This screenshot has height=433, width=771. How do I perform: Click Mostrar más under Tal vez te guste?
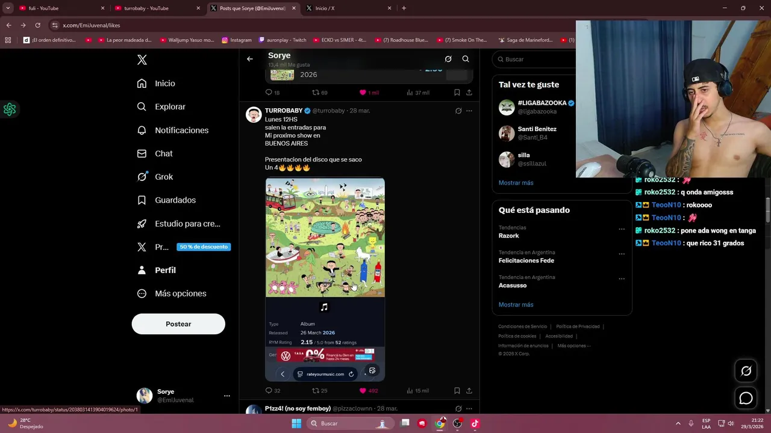click(516, 183)
